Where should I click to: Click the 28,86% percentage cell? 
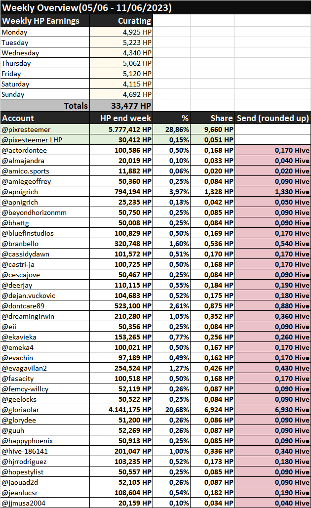tap(171, 129)
